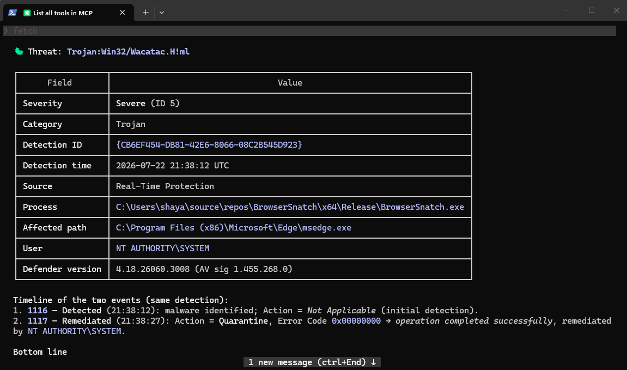Screen dimensions: 627x370
Task: Click the msedge.exe affected path
Action: (x=234, y=228)
